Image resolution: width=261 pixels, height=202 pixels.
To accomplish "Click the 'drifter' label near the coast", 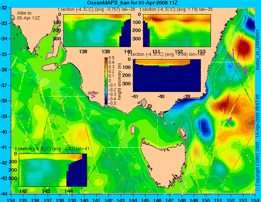I will 93,93.
